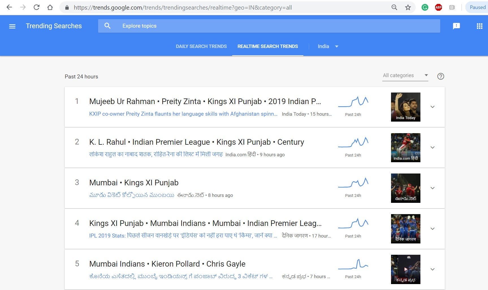
Task: Expand the K. L. Rahul trend row
Action: (x=432, y=148)
